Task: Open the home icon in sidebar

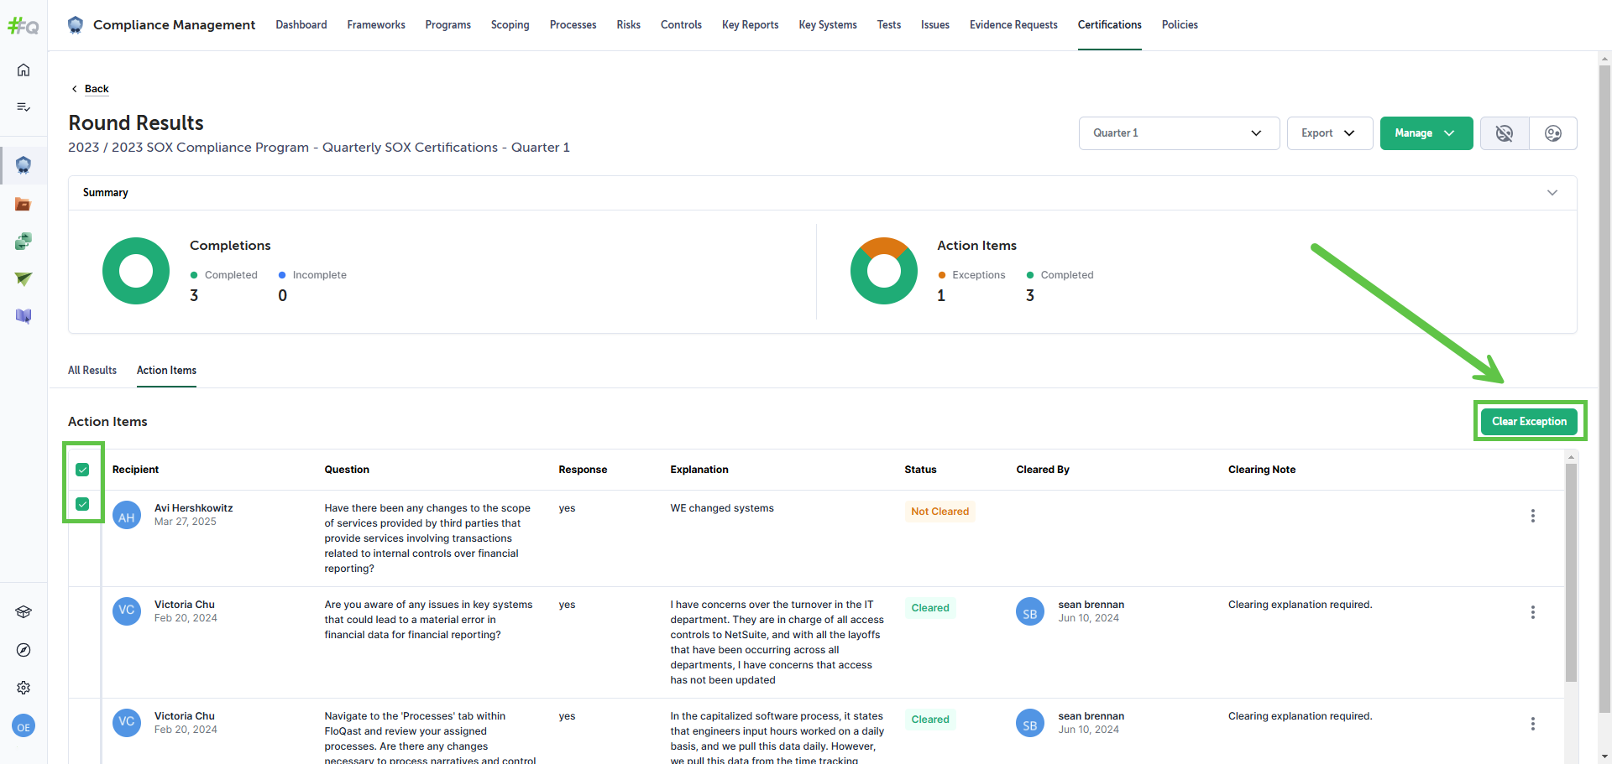Action: pos(24,70)
